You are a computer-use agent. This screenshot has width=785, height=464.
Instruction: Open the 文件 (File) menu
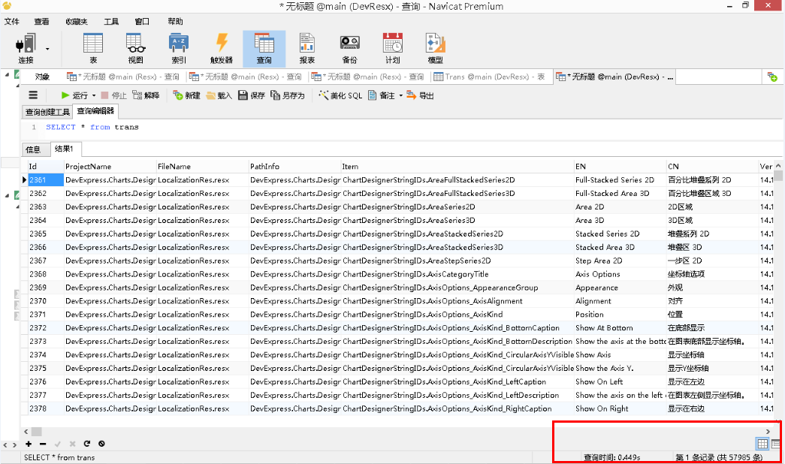tap(11, 22)
